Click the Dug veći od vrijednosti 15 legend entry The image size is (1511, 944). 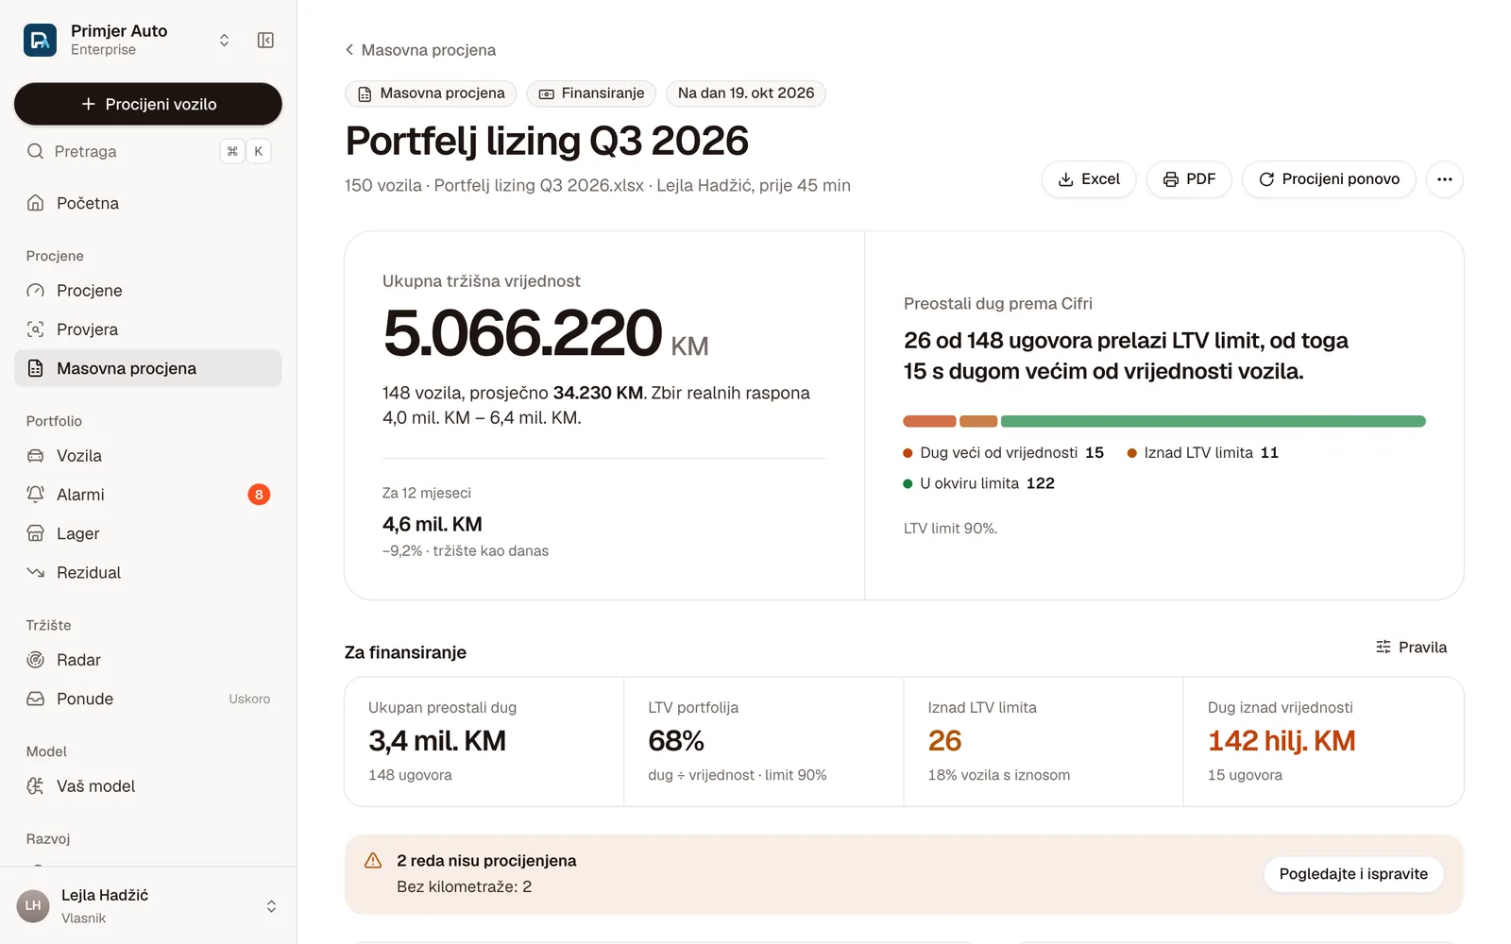(1004, 453)
